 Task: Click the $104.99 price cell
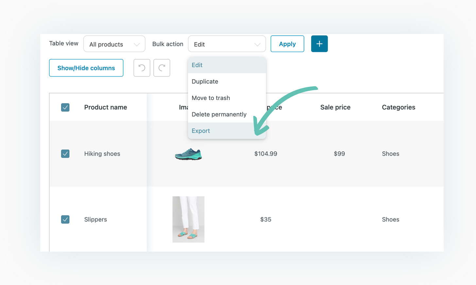click(266, 154)
